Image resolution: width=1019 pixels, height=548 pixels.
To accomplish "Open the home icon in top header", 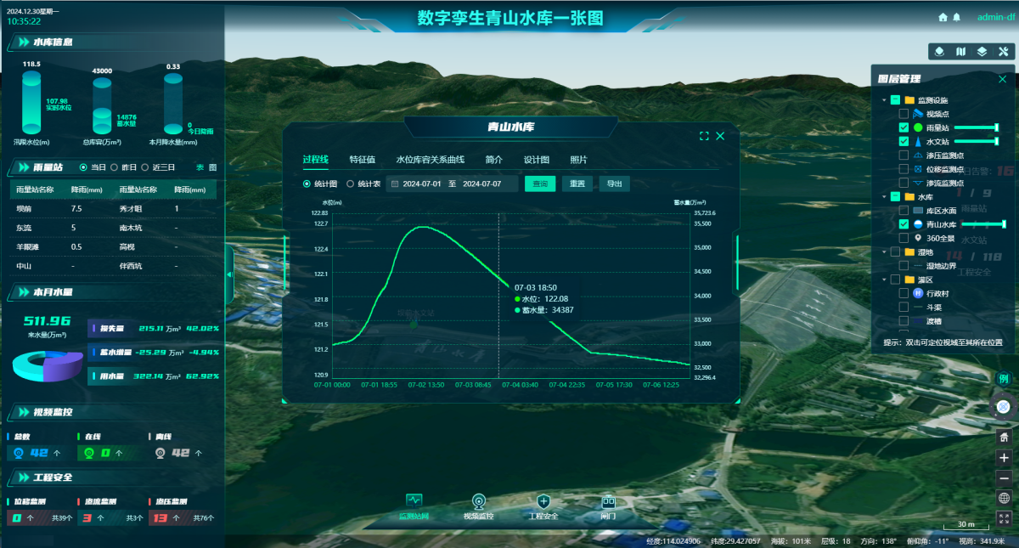I will 943,17.
